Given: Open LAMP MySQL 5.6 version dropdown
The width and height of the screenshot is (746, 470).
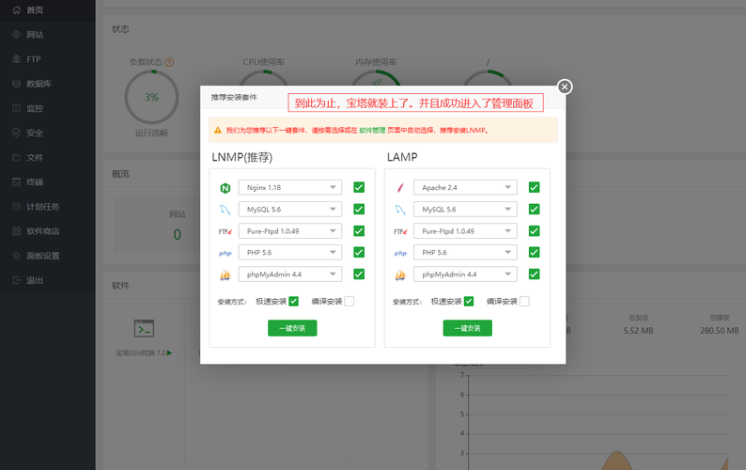Looking at the screenshot, I should (x=465, y=209).
